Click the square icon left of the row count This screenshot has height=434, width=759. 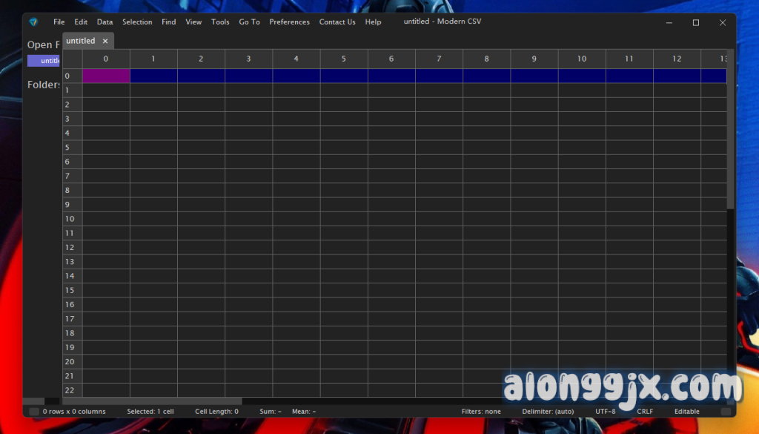pos(34,412)
